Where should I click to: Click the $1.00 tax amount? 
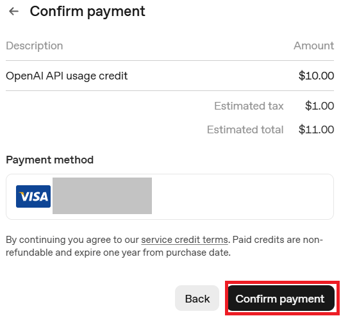tap(319, 106)
